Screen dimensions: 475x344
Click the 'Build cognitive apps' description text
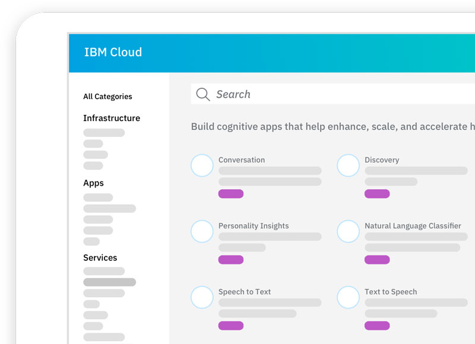(x=333, y=126)
